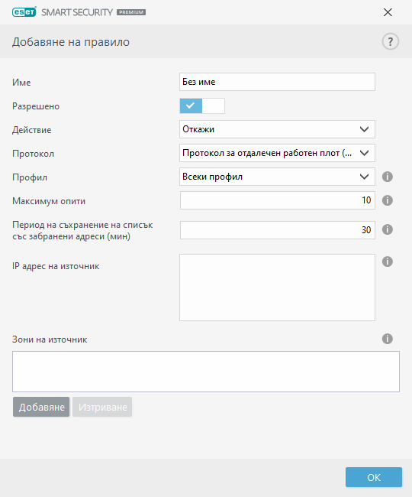412x497 pixels.
Task: Click the ESET logo in title bar
Action: [24, 12]
